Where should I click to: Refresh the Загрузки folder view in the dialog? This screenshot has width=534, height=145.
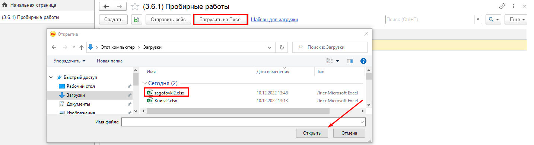[x=282, y=47]
